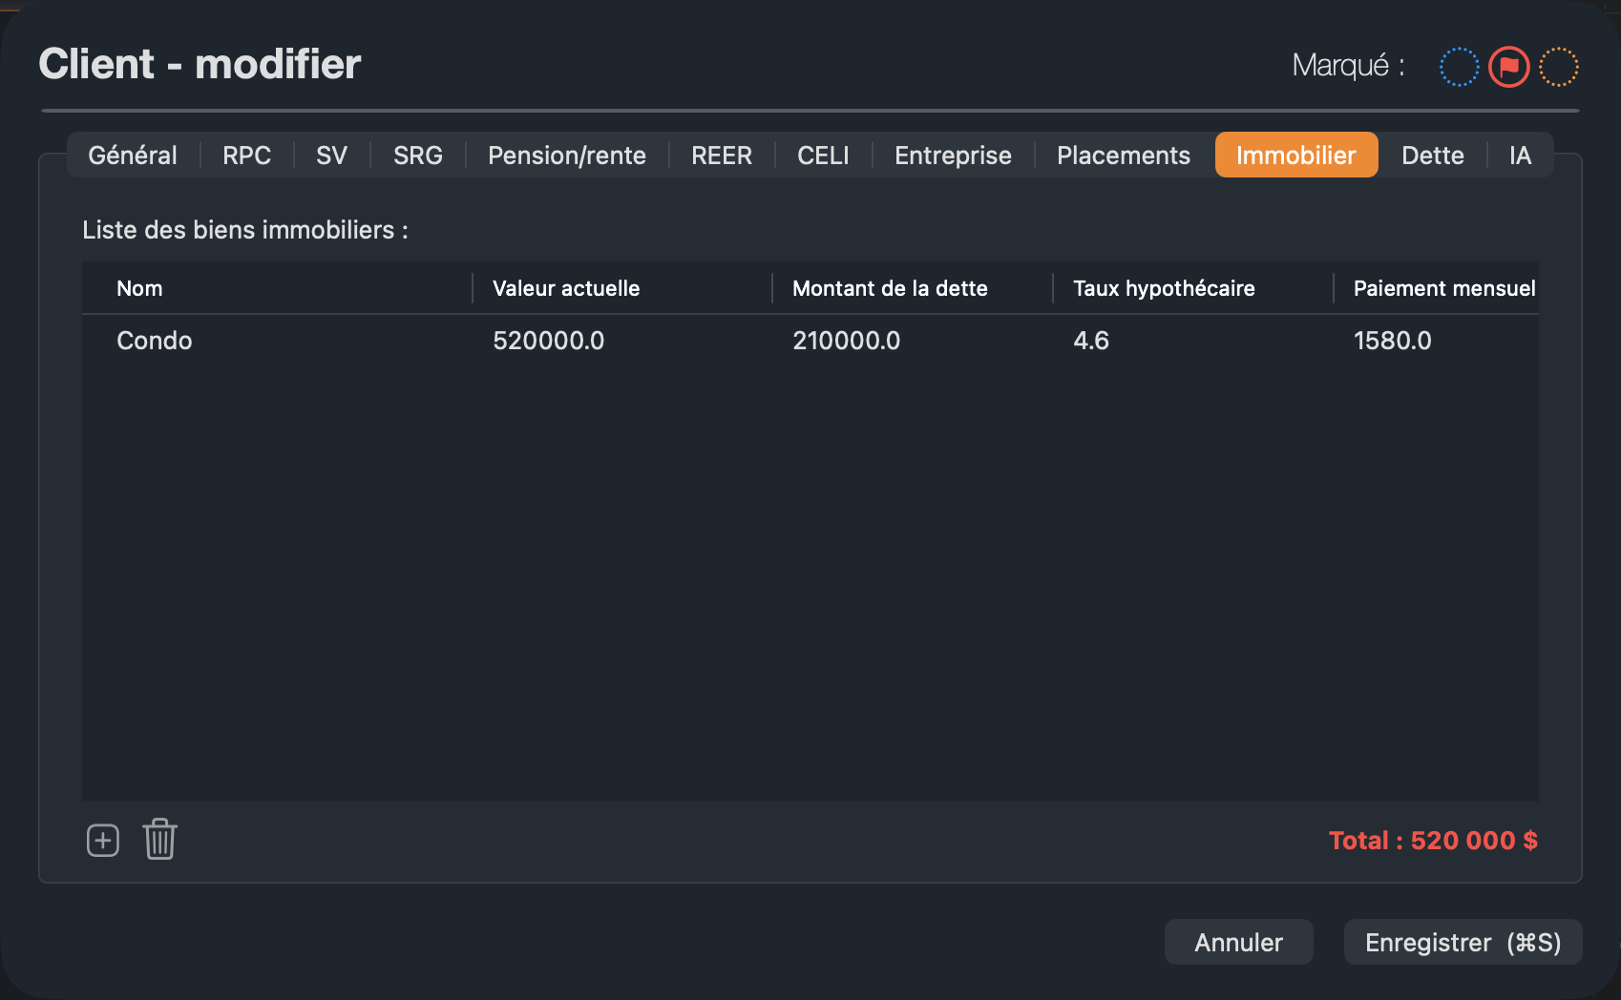Select the Immobilier tab
Screen dimensions: 1621x1000
point(1296,156)
